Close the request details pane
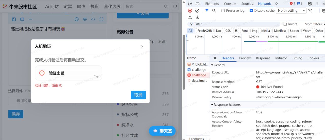 point(215,58)
